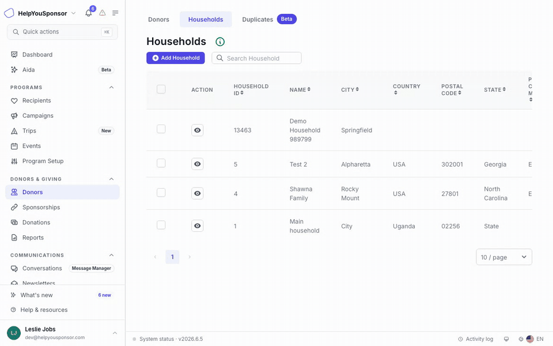Viewport: 553px width, 346px height.
Task: Select checkbox for Main household row
Action: pyautogui.click(x=161, y=225)
